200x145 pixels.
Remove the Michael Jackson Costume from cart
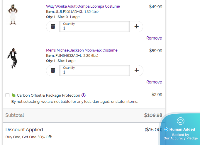[x=154, y=82]
